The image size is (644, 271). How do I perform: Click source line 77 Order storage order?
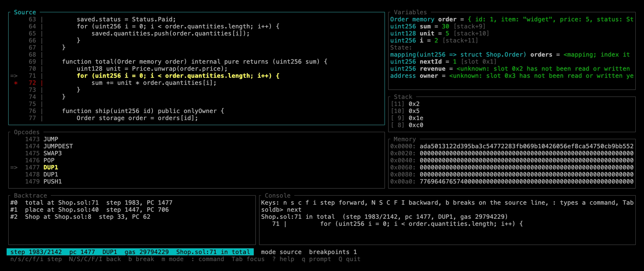(x=137, y=118)
